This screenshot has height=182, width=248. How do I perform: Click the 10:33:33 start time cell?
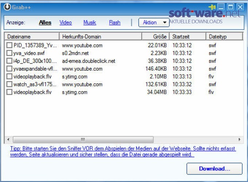pos(182,92)
